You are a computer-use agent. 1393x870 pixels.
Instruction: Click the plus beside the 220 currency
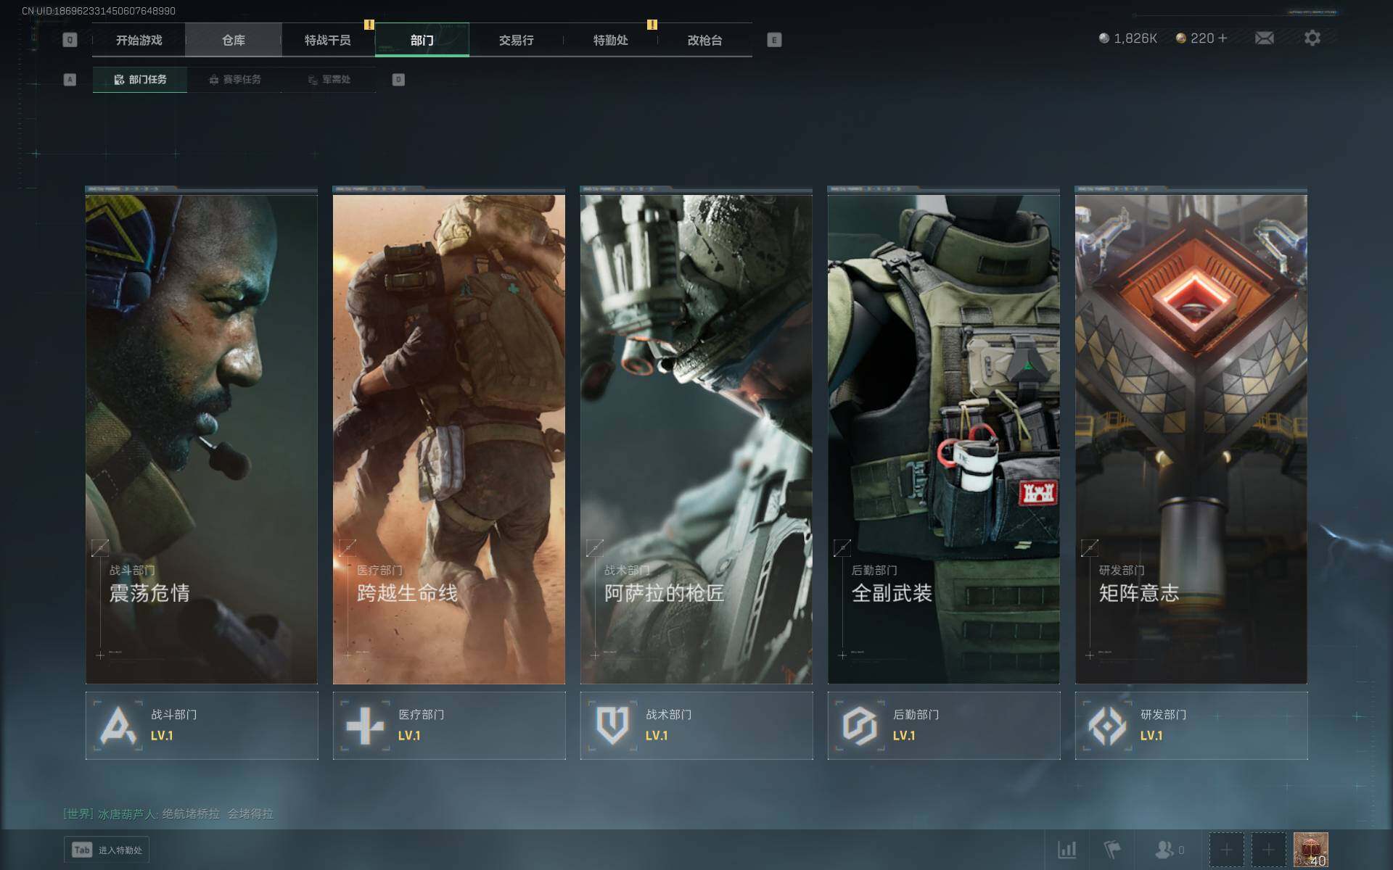pos(1223,38)
